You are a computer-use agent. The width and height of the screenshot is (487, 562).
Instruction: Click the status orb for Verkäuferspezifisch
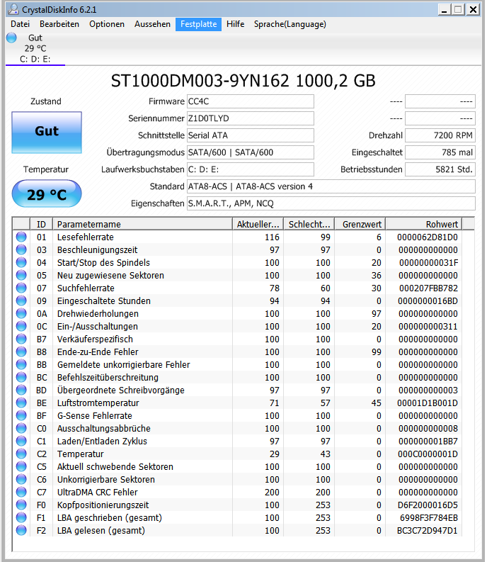click(21, 339)
